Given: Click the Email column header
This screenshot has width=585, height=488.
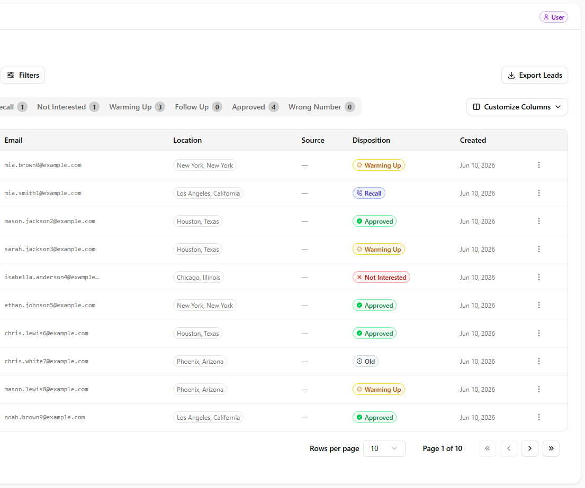Looking at the screenshot, I should tap(13, 141).
